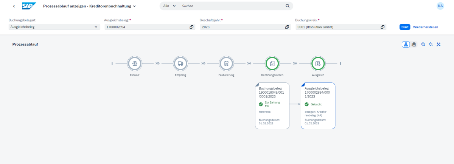Open the Alle search scope dropdown
The image size is (454, 164).
coord(169,6)
